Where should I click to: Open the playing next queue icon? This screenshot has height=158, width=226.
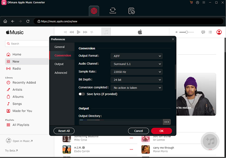tap(210, 32)
